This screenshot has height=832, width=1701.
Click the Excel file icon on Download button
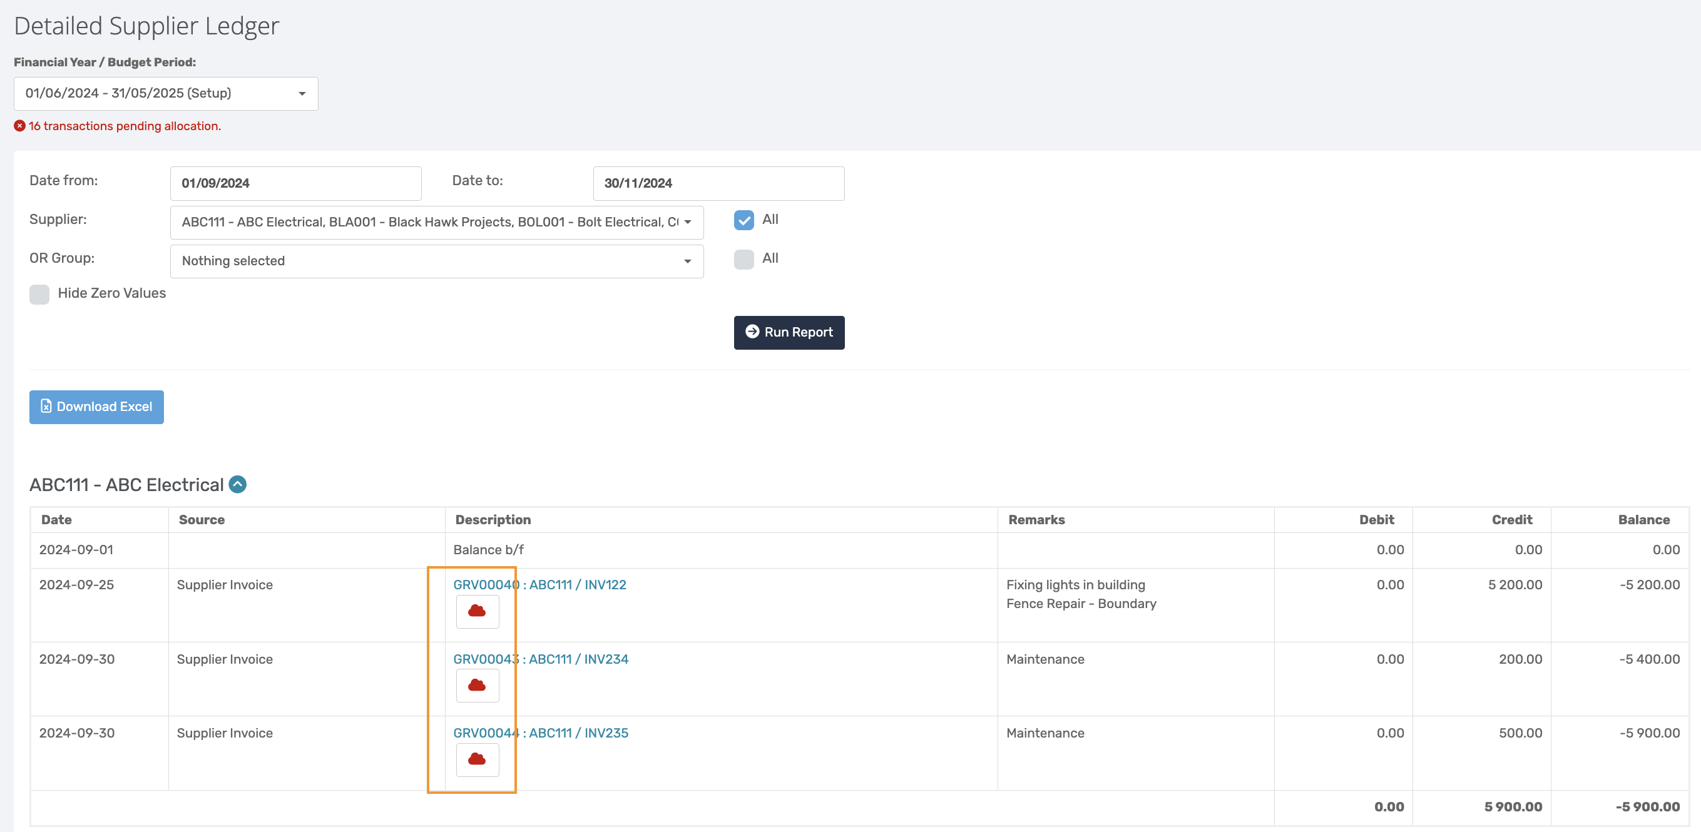pyautogui.click(x=46, y=407)
